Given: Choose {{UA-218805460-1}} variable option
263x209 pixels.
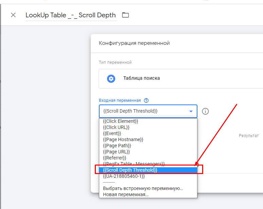Looking at the screenshot, I should point(124,176).
